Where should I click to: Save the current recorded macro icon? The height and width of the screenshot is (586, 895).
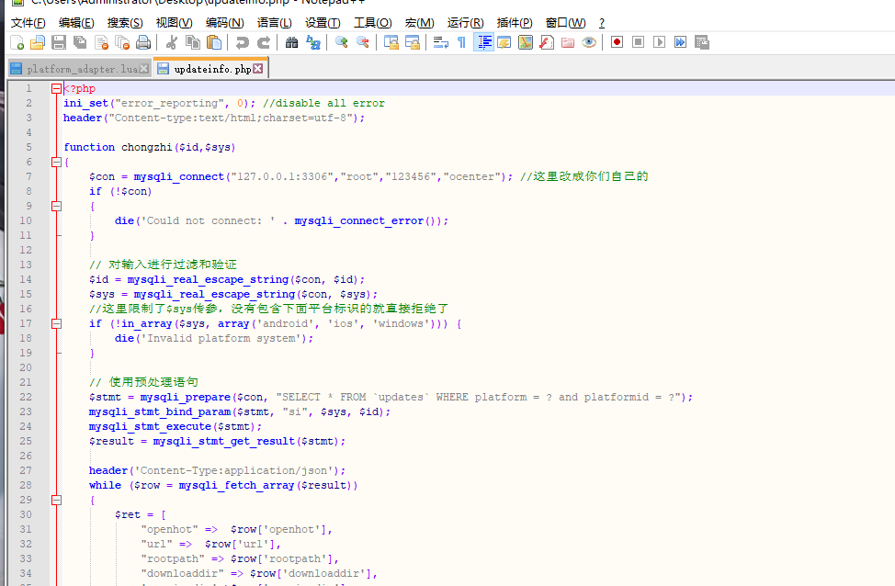pos(701,42)
